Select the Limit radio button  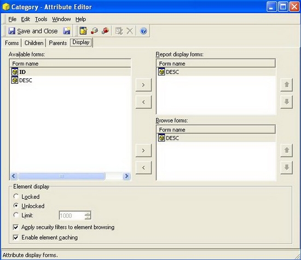coord(16,215)
